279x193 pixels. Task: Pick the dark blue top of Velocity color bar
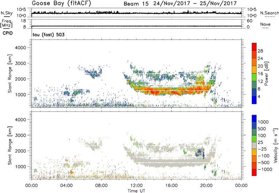254,118
